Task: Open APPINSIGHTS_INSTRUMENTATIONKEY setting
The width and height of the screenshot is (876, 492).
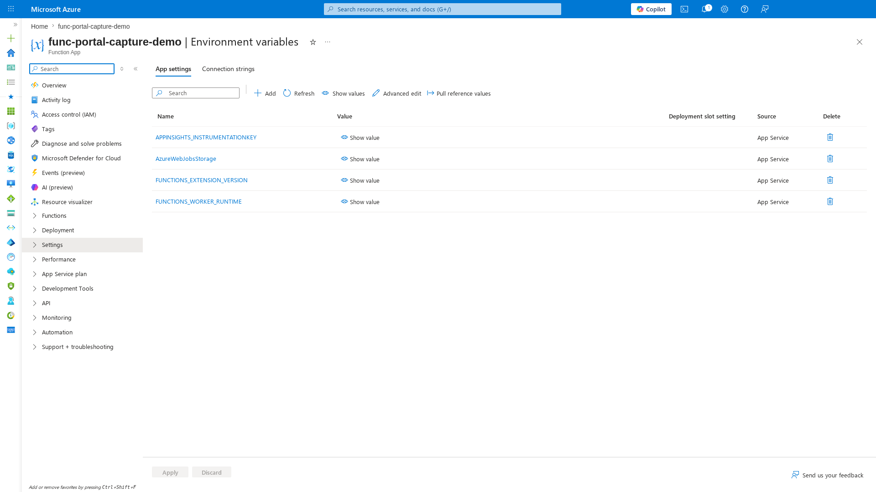Action: pos(206,137)
